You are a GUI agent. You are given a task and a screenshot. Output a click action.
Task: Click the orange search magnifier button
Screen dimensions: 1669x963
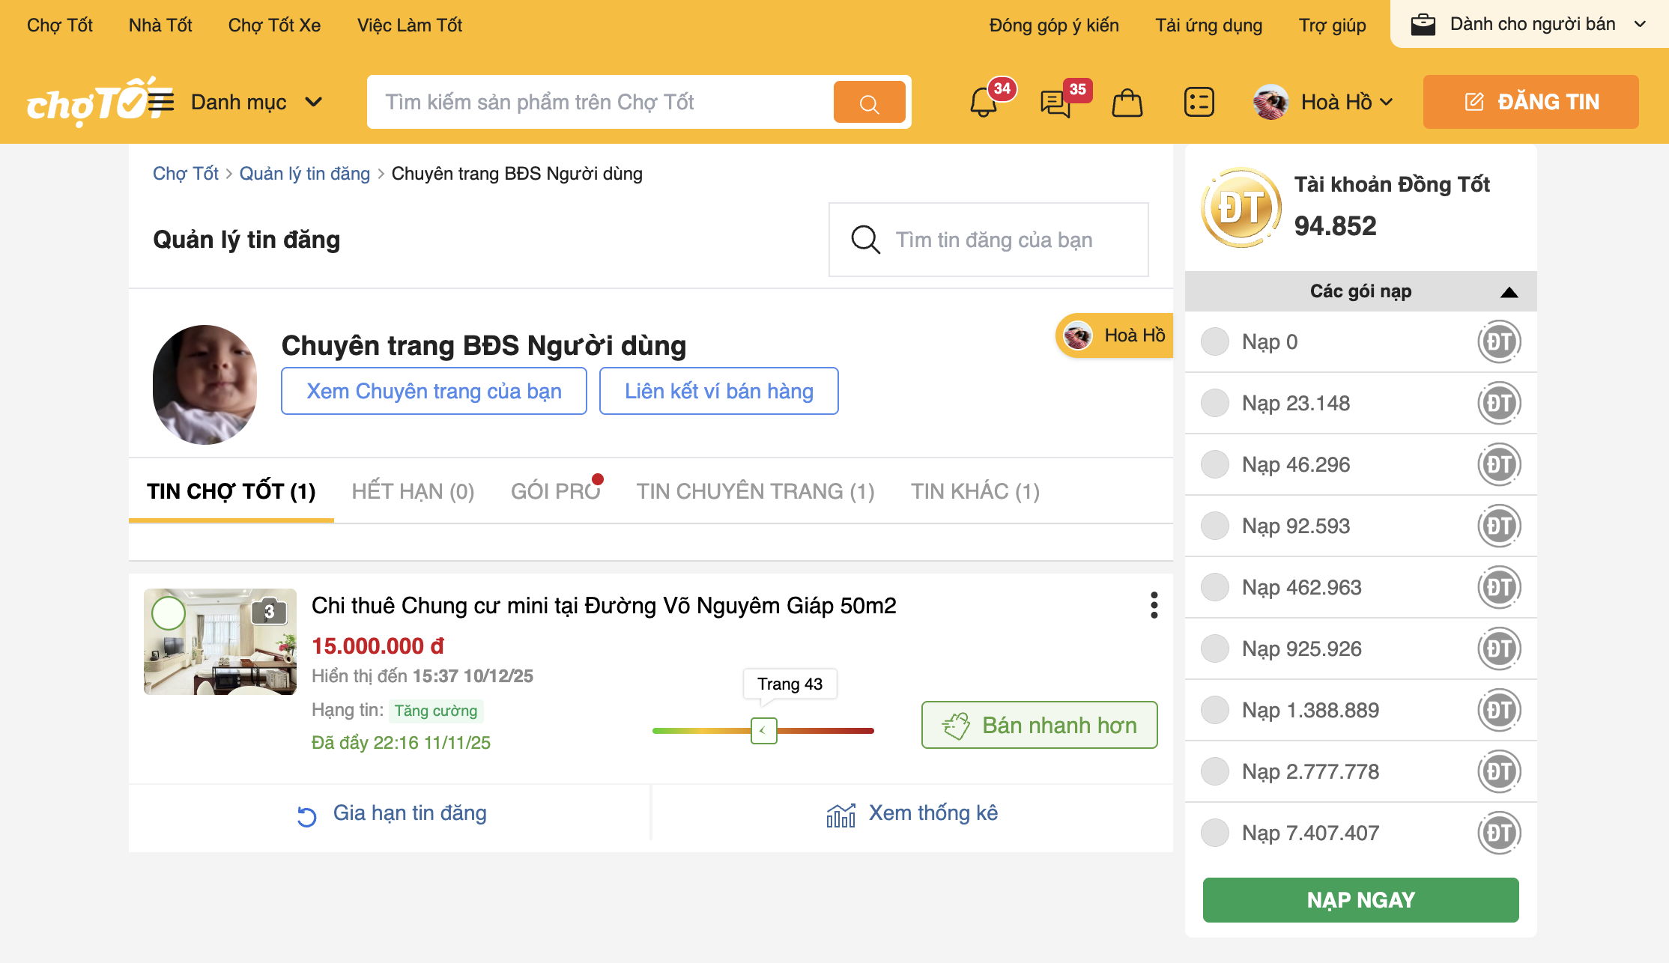tap(869, 103)
